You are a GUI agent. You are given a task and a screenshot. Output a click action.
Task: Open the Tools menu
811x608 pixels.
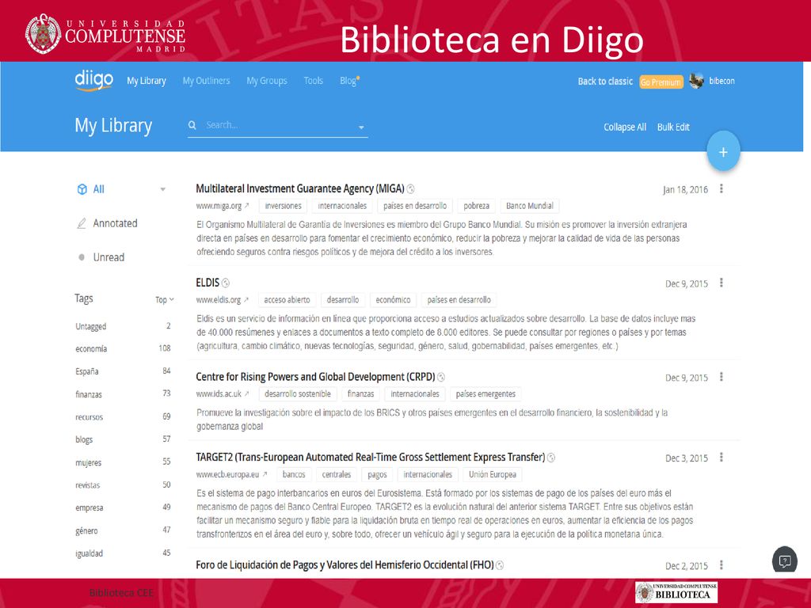pos(313,81)
